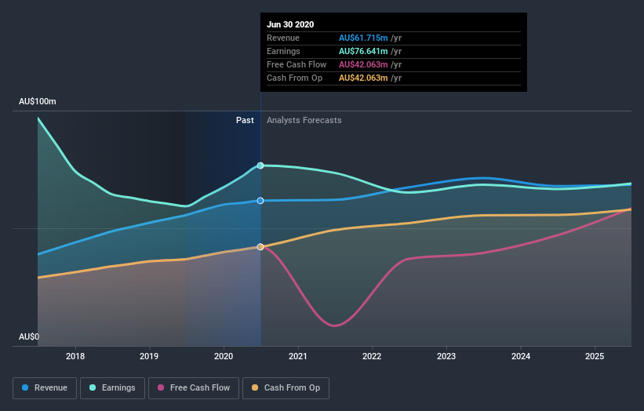The height and width of the screenshot is (411, 644).
Task: Click the 2019 x-axis label
Action: tap(149, 356)
